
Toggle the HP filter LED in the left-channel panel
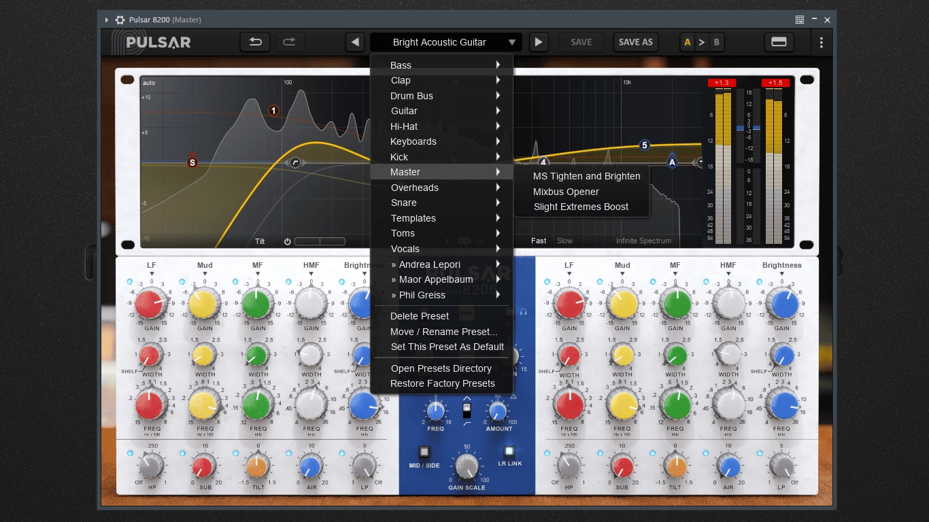click(130, 453)
